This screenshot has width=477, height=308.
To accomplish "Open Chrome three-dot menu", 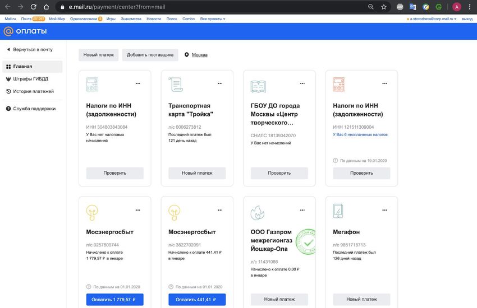I will point(469,7).
